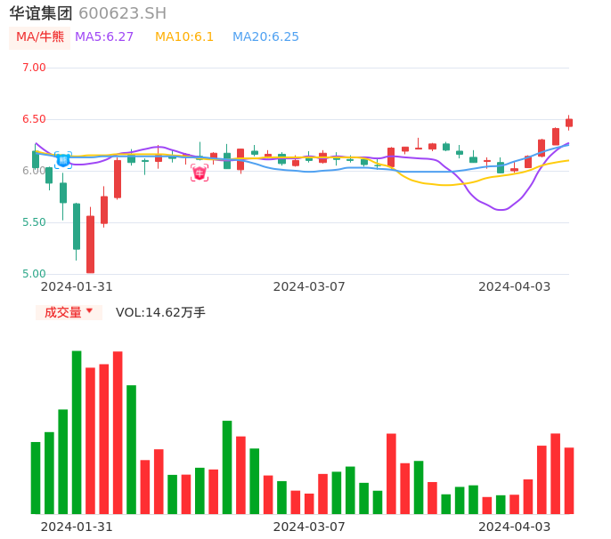Select the MA/牛熊 indicator tab
The image size is (611, 539).
[x=40, y=37]
